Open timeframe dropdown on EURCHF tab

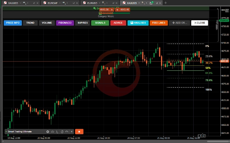67,3
